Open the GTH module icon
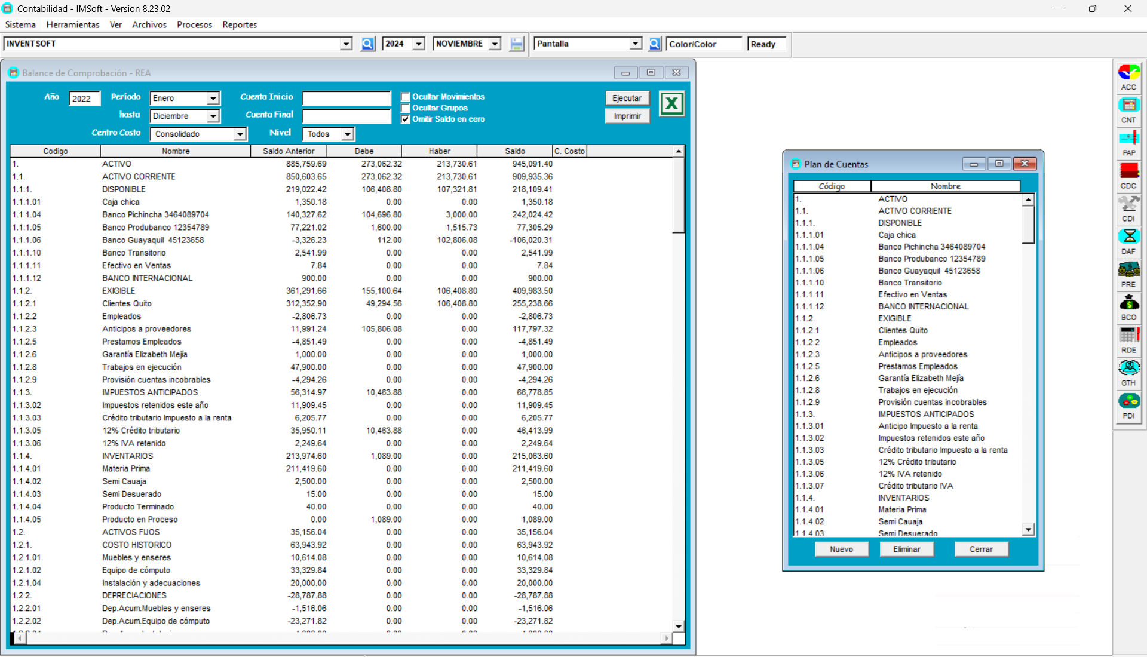Screen dimensions: 1147x657 pos(1128,370)
